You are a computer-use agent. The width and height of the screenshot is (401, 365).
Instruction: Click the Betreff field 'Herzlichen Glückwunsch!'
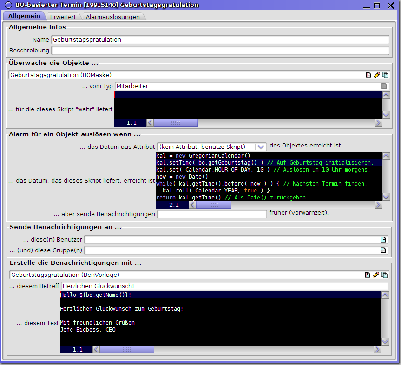click(225, 286)
